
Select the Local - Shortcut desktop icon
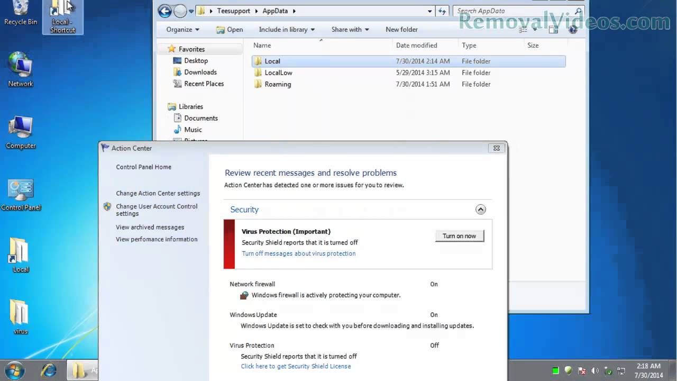(x=62, y=17)
